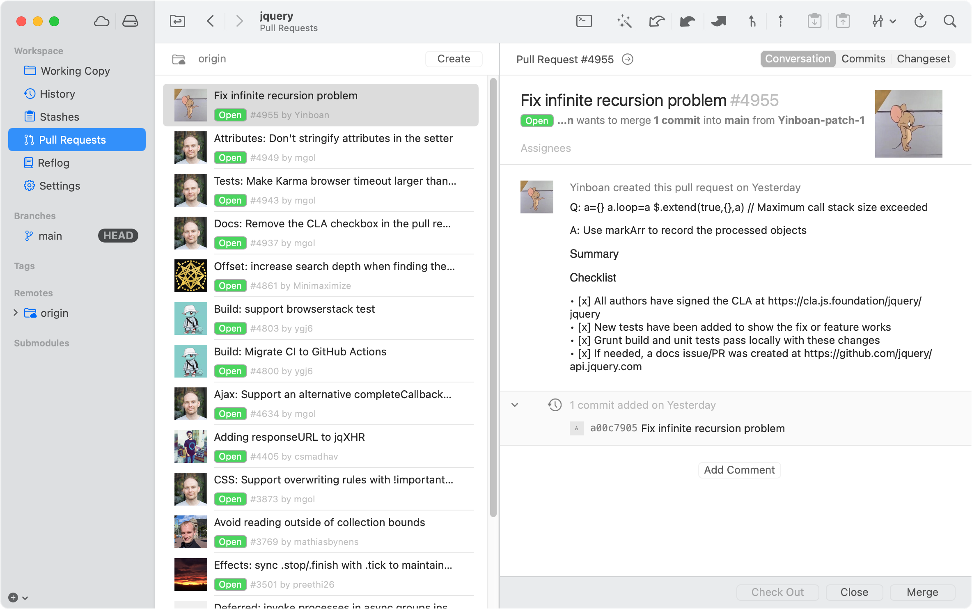Click the apply stash toolbar icon

coord(843,21)
